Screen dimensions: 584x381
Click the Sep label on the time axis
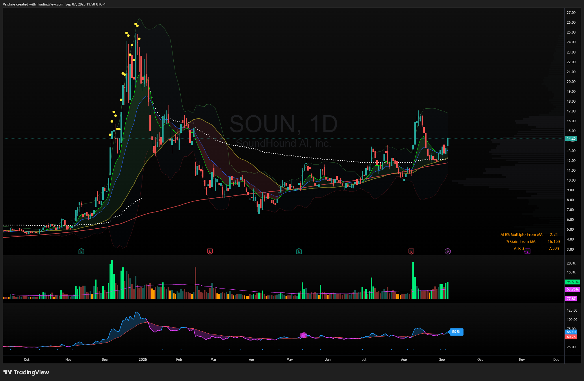(442, 360)
